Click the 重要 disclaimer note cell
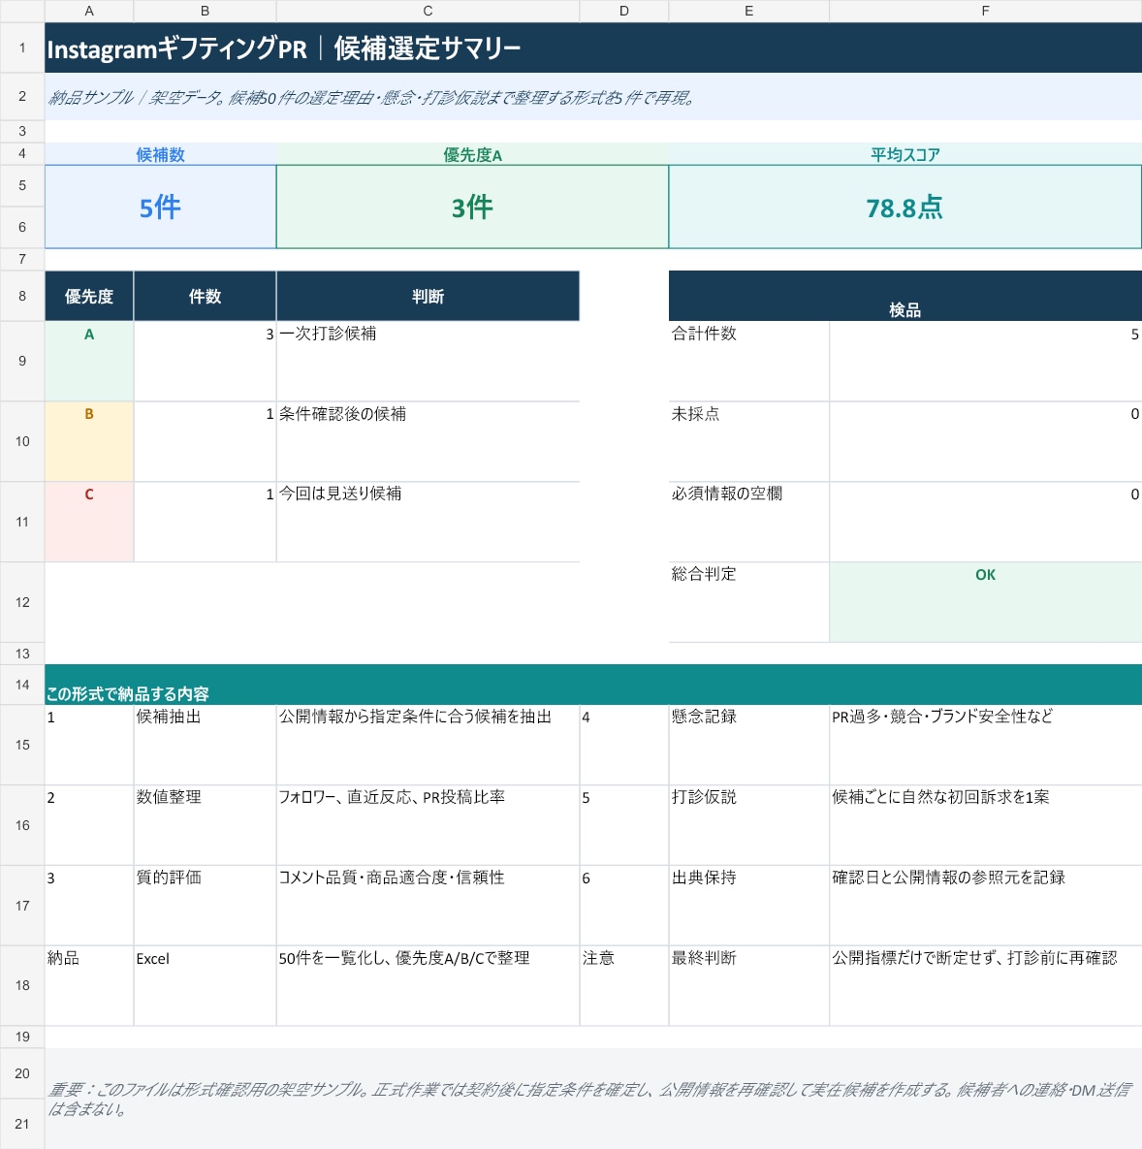Image resolution: width=1142 pixels, height=1149 pixels. point(593,1099)
